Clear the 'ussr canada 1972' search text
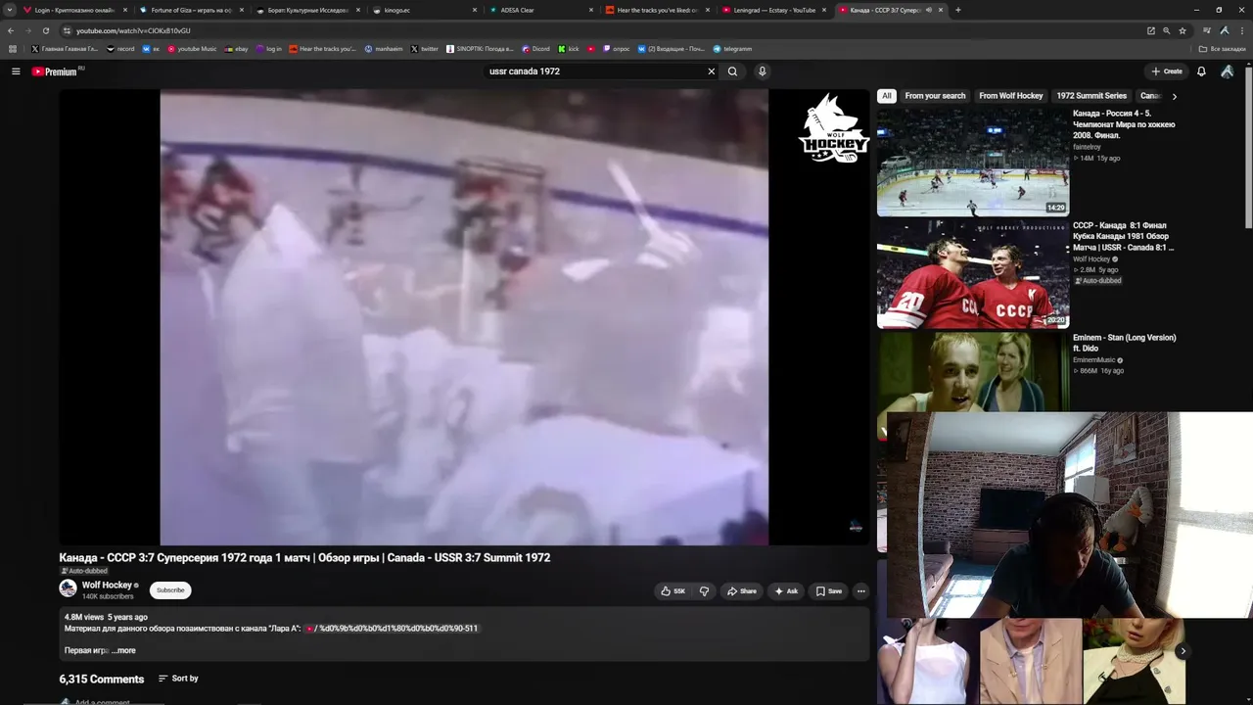This screenshot has height=705, width=1253. click(712, 71)
